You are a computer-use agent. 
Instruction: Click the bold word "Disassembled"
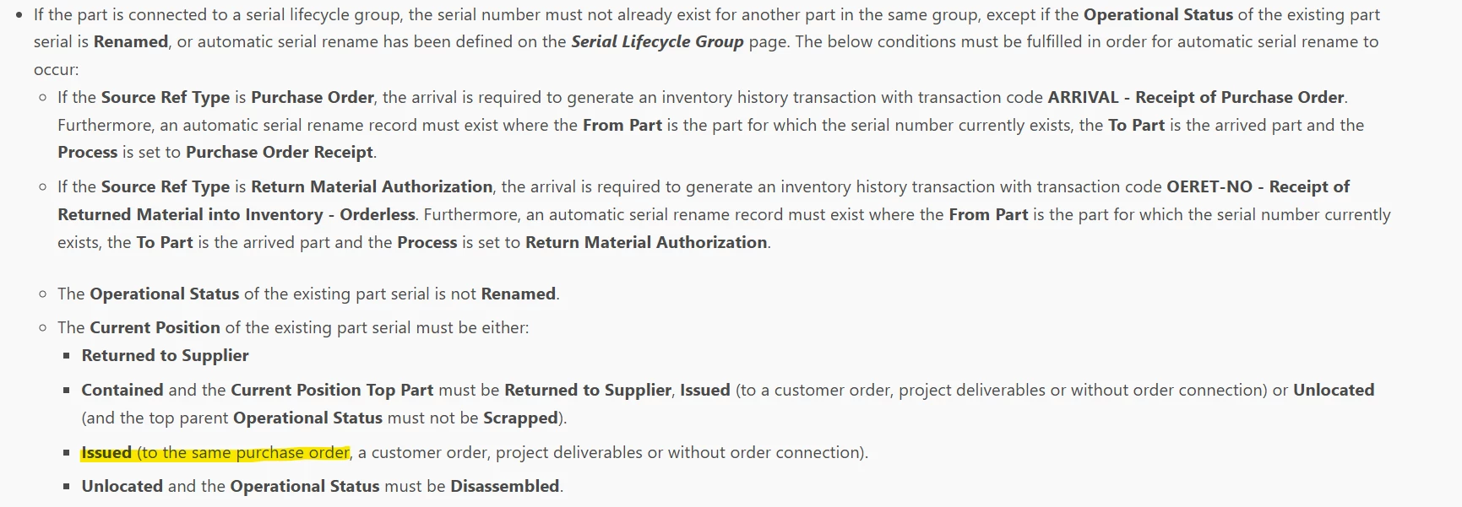(x=504, y=486)
